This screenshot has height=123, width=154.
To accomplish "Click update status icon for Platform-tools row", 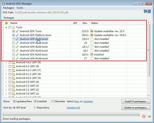I will coord(92,35).
